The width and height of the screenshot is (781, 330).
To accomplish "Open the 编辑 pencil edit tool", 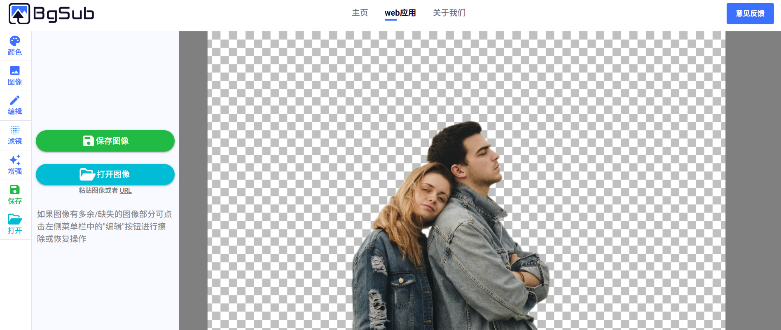I will coord(15,105).
